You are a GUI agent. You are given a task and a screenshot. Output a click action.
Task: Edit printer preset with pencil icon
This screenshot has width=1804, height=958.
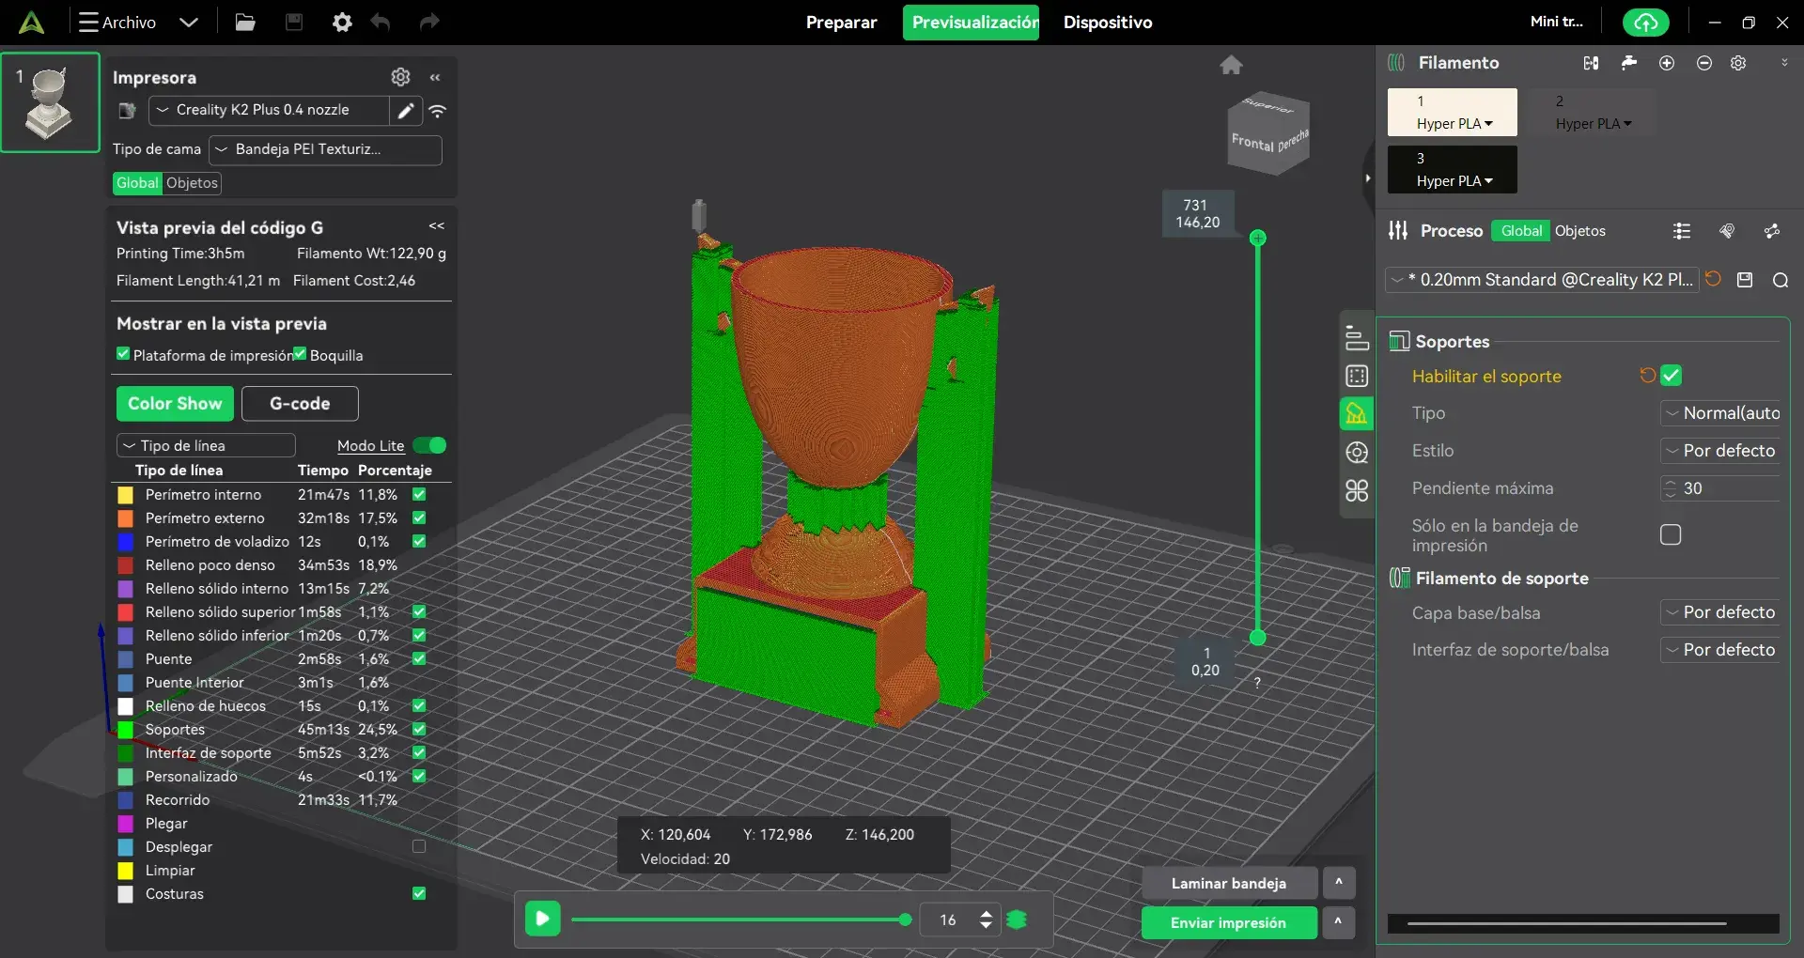(x=405, y=111)
